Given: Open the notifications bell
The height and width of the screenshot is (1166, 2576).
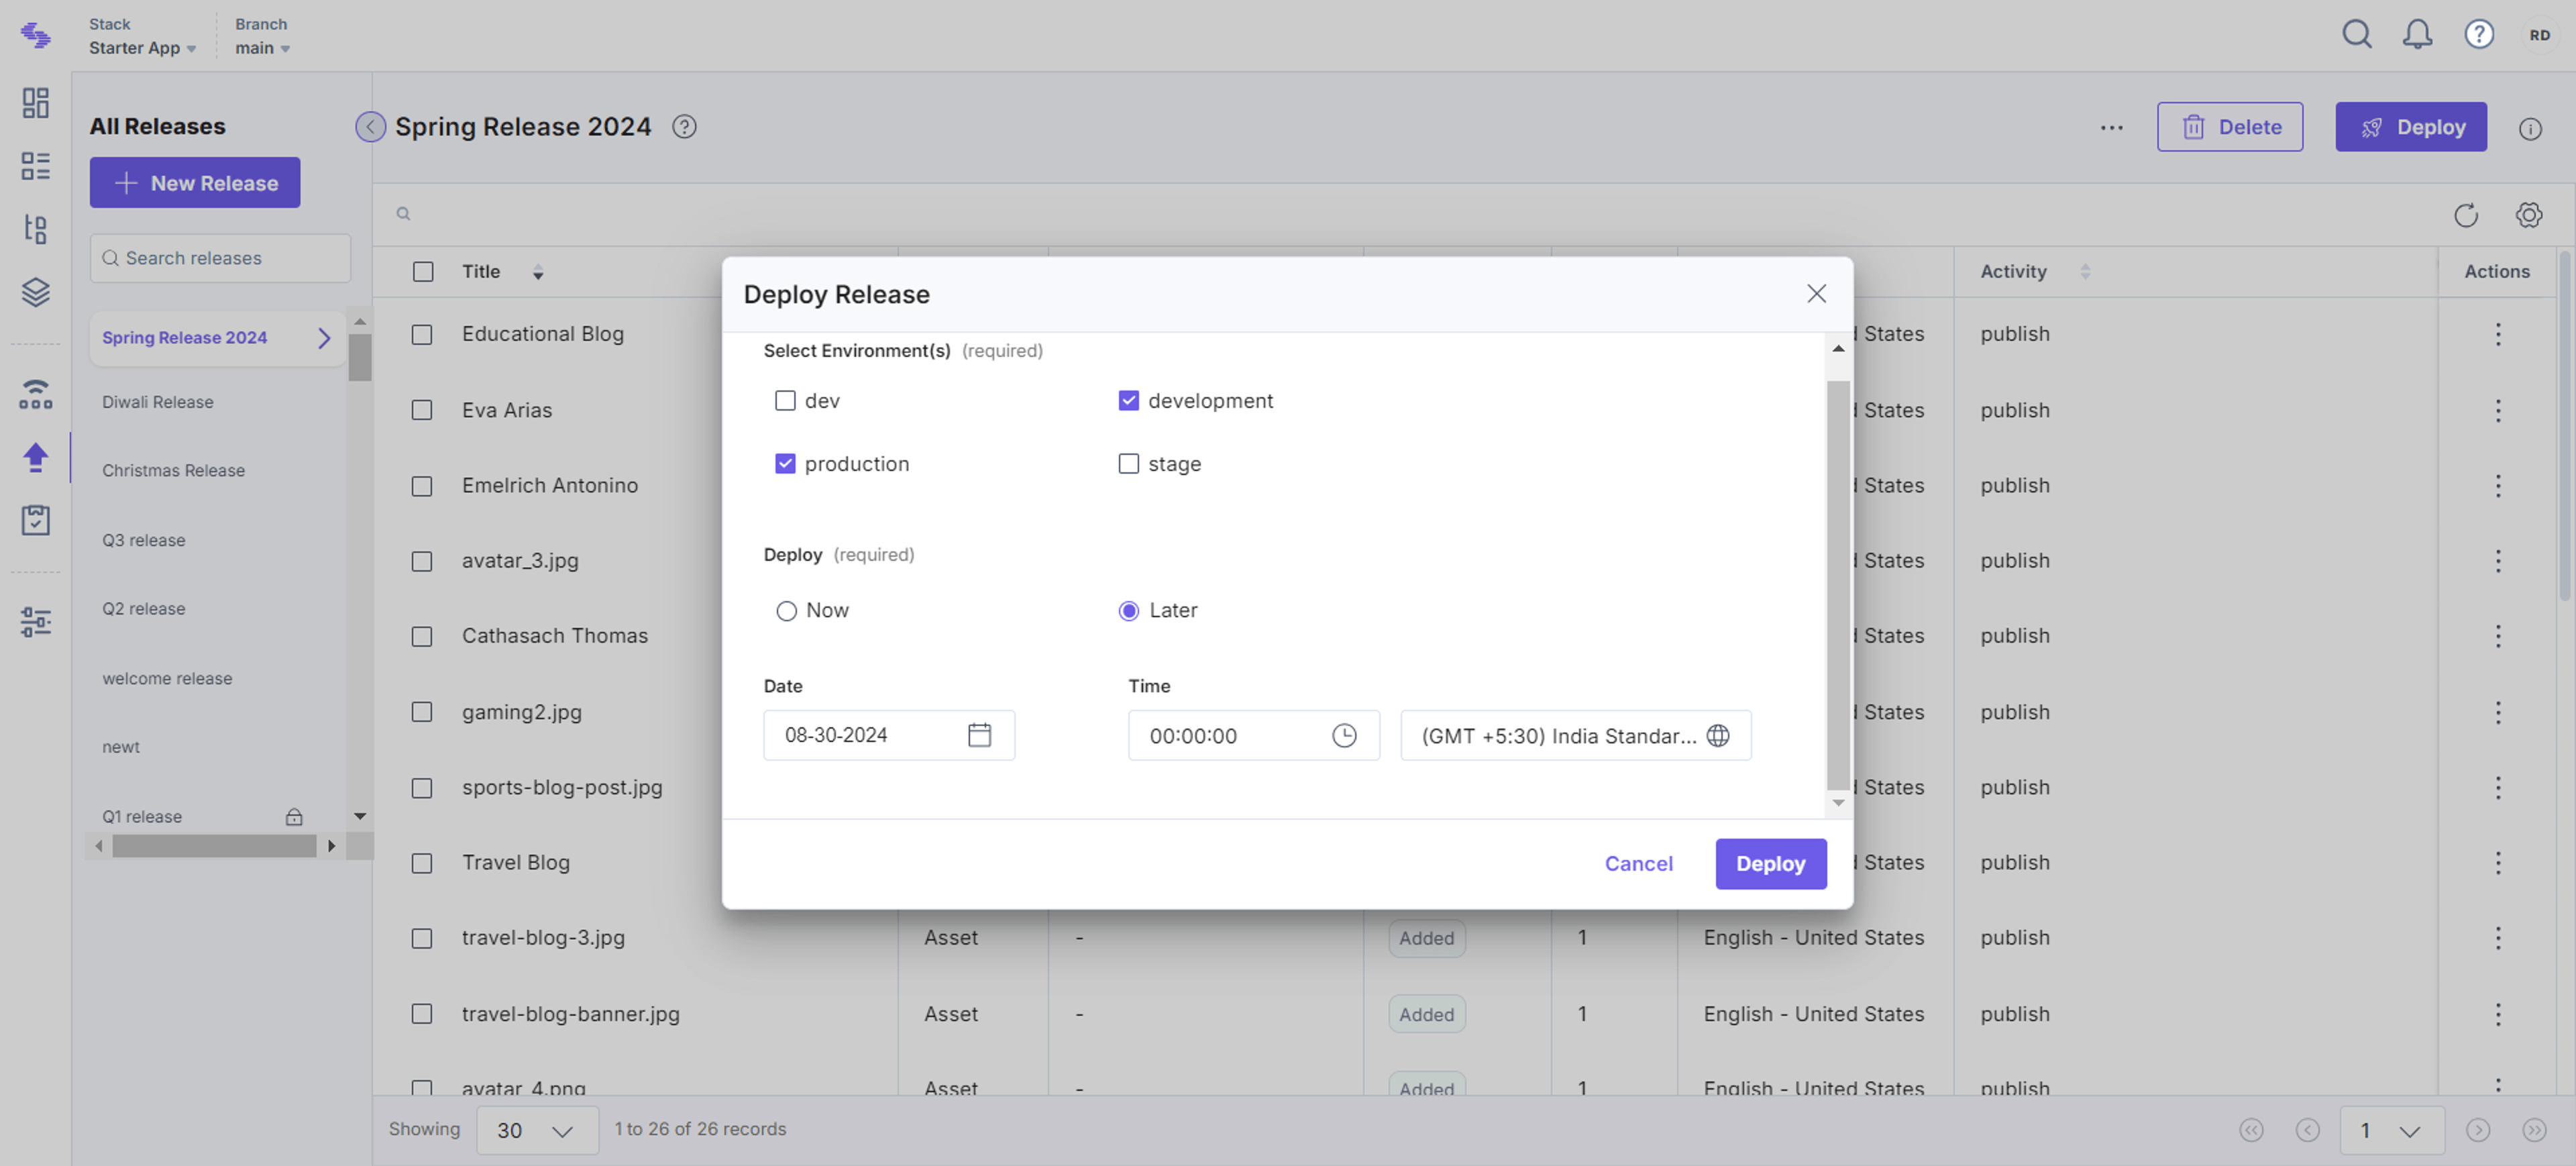Looking at the screenshot, I should [2417, 35].
